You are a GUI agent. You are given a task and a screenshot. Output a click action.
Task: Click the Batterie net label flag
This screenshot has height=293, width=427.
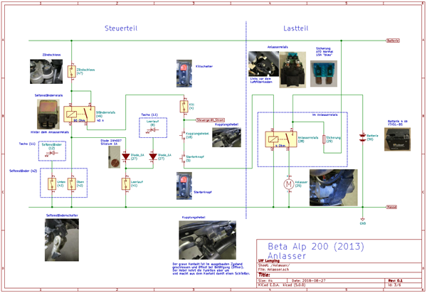tap(393, 41)
